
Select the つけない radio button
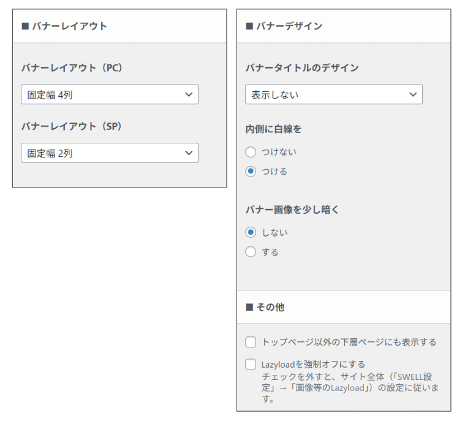coord(251,152)
